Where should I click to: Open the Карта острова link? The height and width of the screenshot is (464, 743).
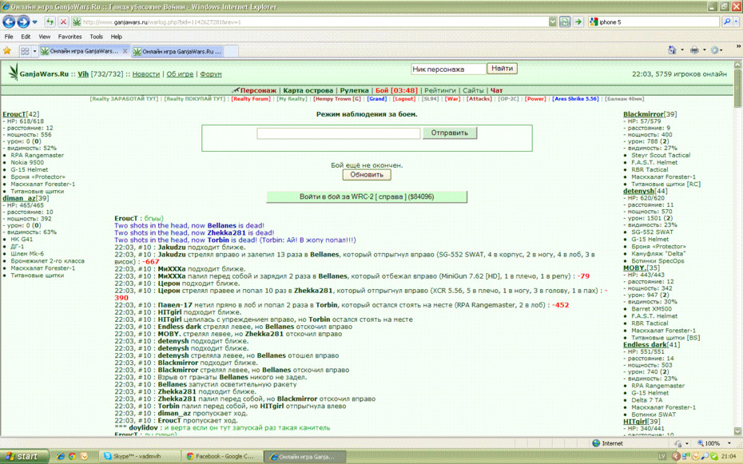point(308,90)
